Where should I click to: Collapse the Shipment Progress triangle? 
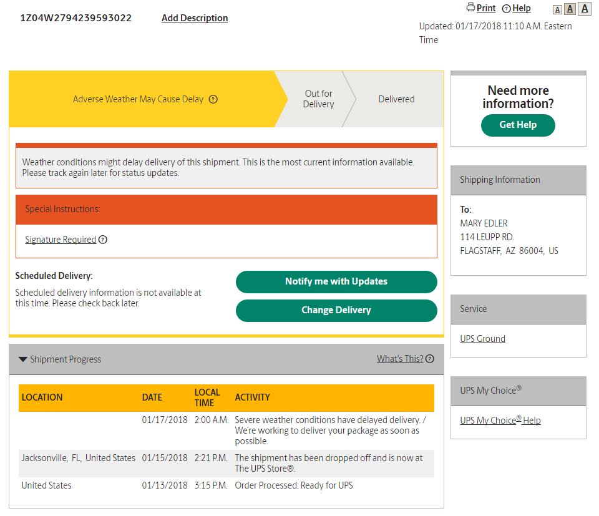coord(23,359)
